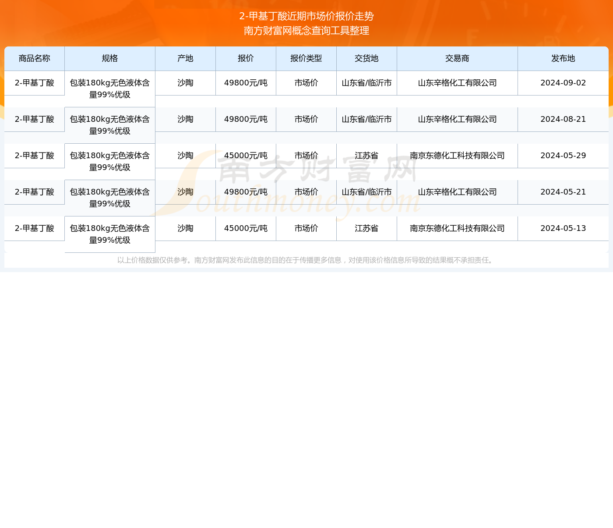613x528 pixels.
Task: Click 山东省/临沂市 in the 2024-05-21 row
Action: [x=367, y=192]
